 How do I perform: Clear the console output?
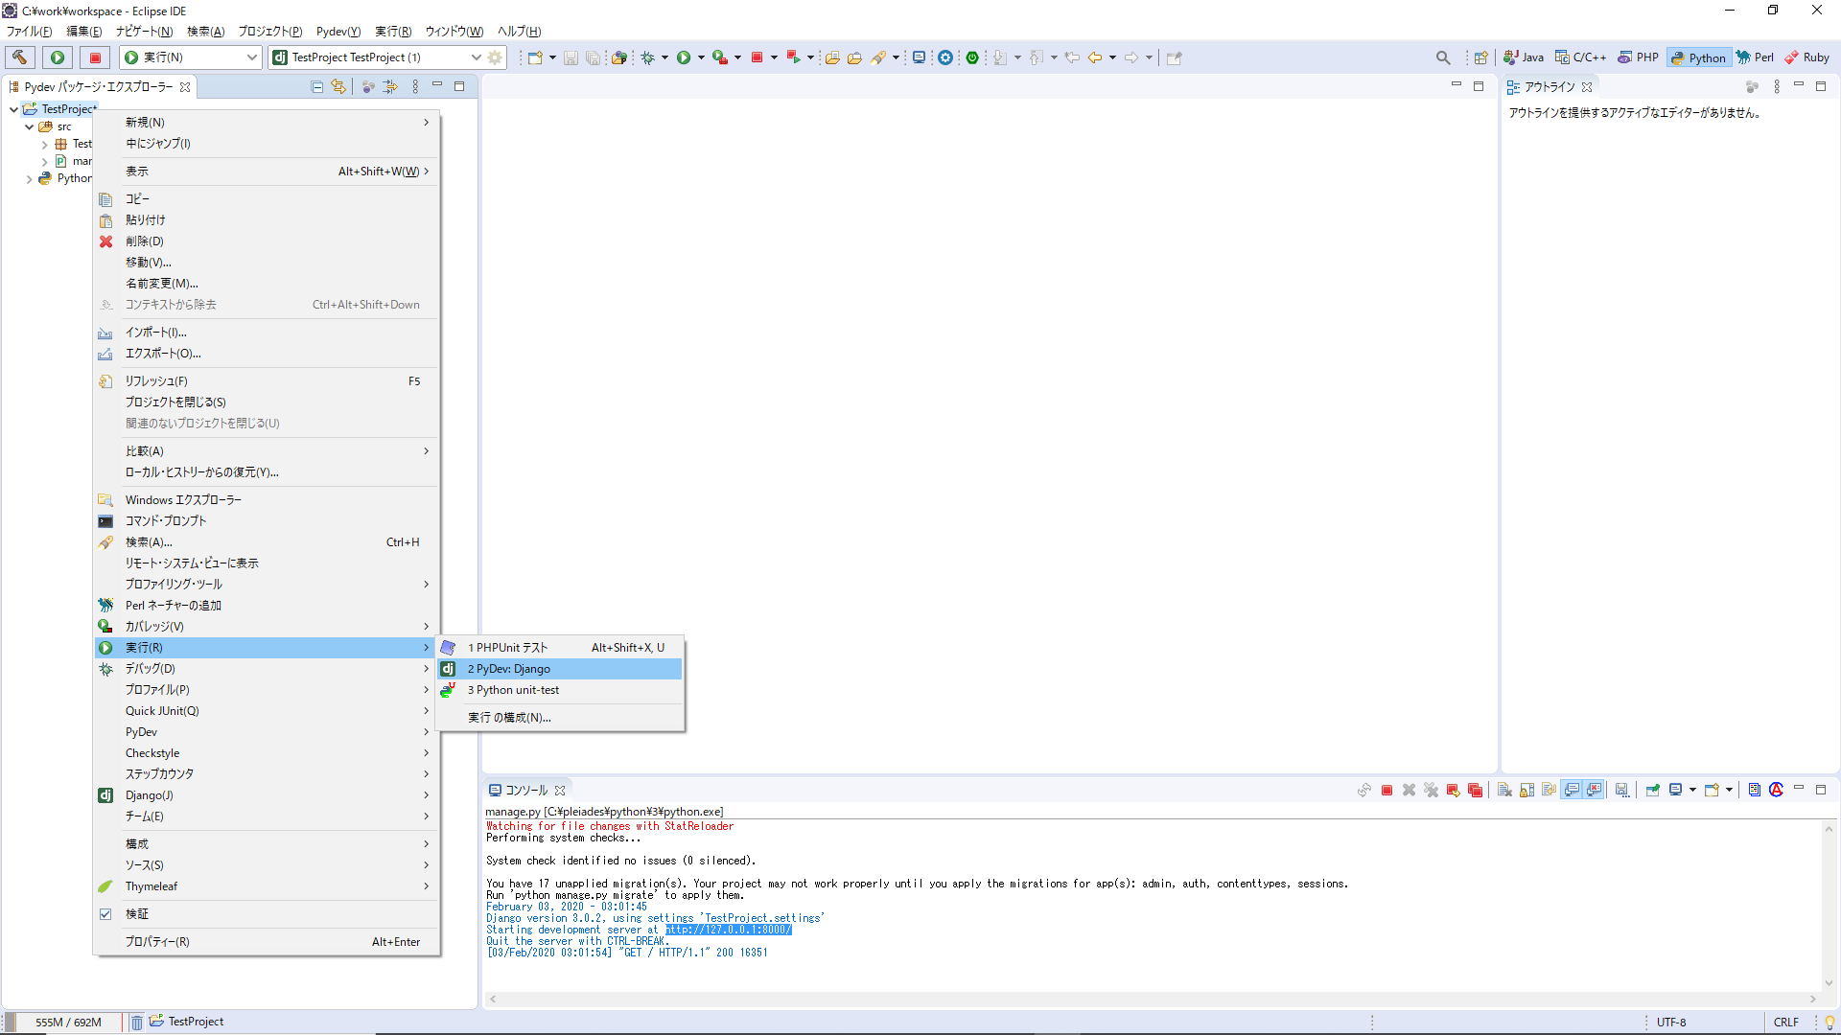pos(1503,790)
